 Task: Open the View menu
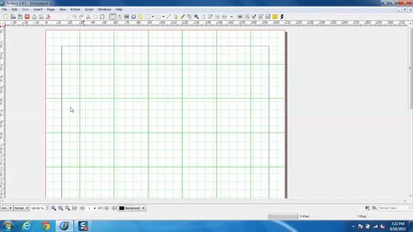pyautogui.click(x=63, y=9)
